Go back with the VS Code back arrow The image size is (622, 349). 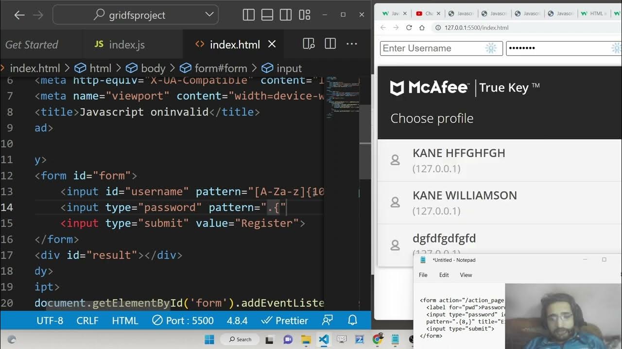coord(19,15)
